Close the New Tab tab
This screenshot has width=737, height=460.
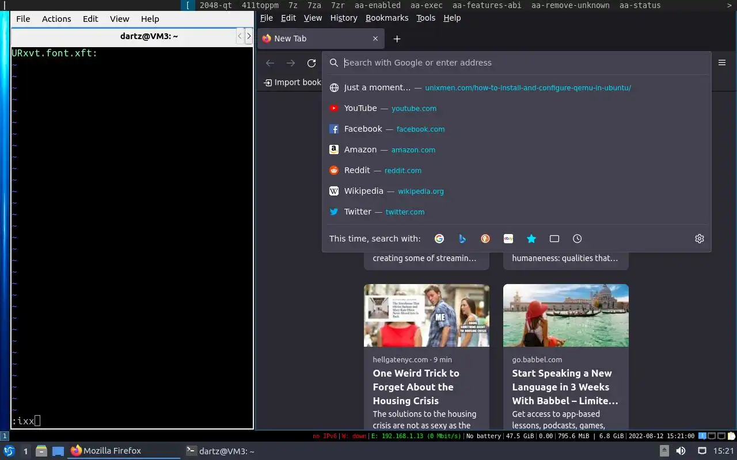tap(375, 39)
